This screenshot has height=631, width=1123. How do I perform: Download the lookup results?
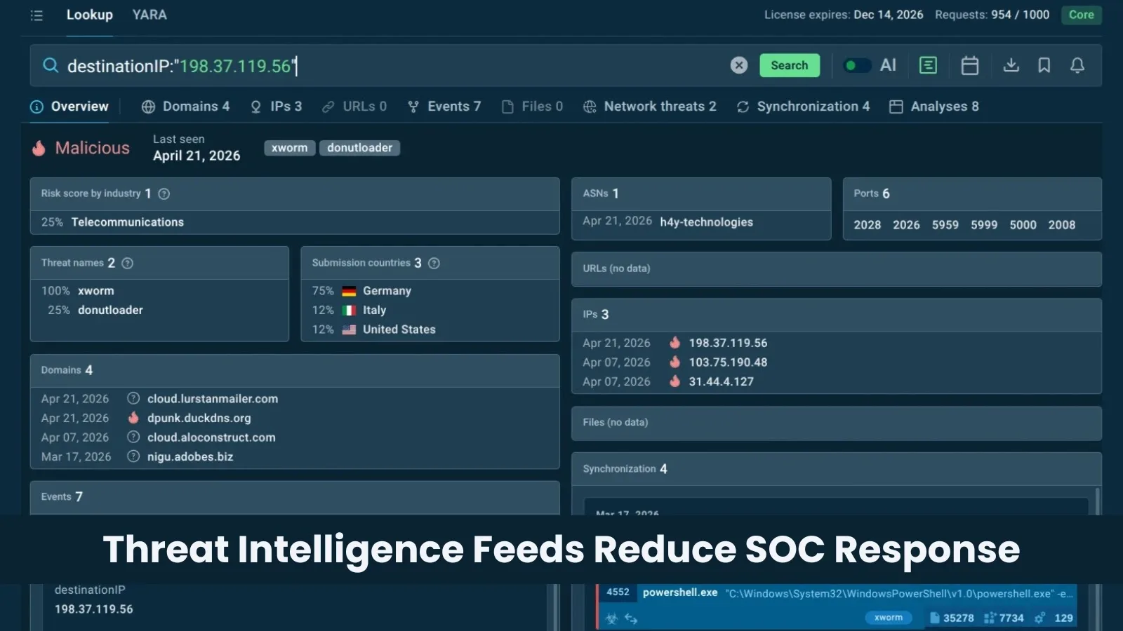tap(1011, 65)
